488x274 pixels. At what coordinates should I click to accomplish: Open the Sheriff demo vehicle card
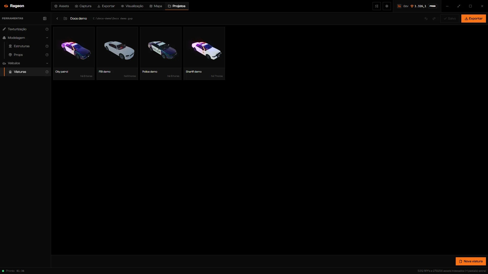[x=204, y=54]
